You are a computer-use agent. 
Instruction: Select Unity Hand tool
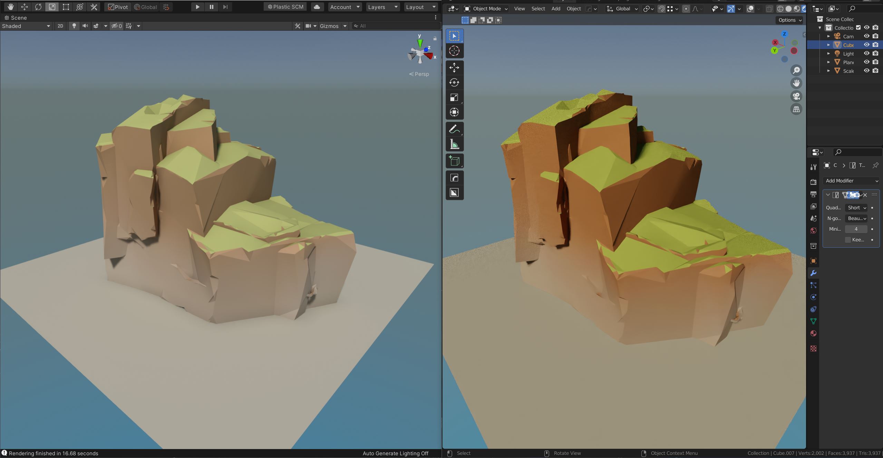tap(10, 7)
